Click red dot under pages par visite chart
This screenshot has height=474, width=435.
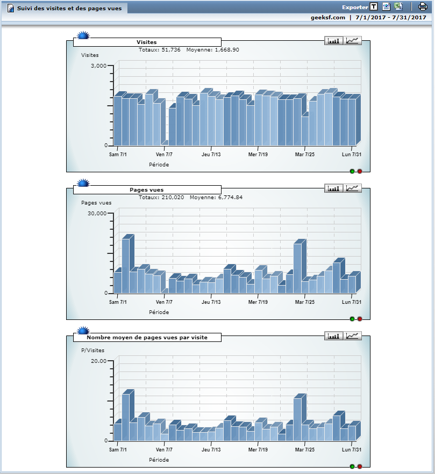click(x=360, y=466)
